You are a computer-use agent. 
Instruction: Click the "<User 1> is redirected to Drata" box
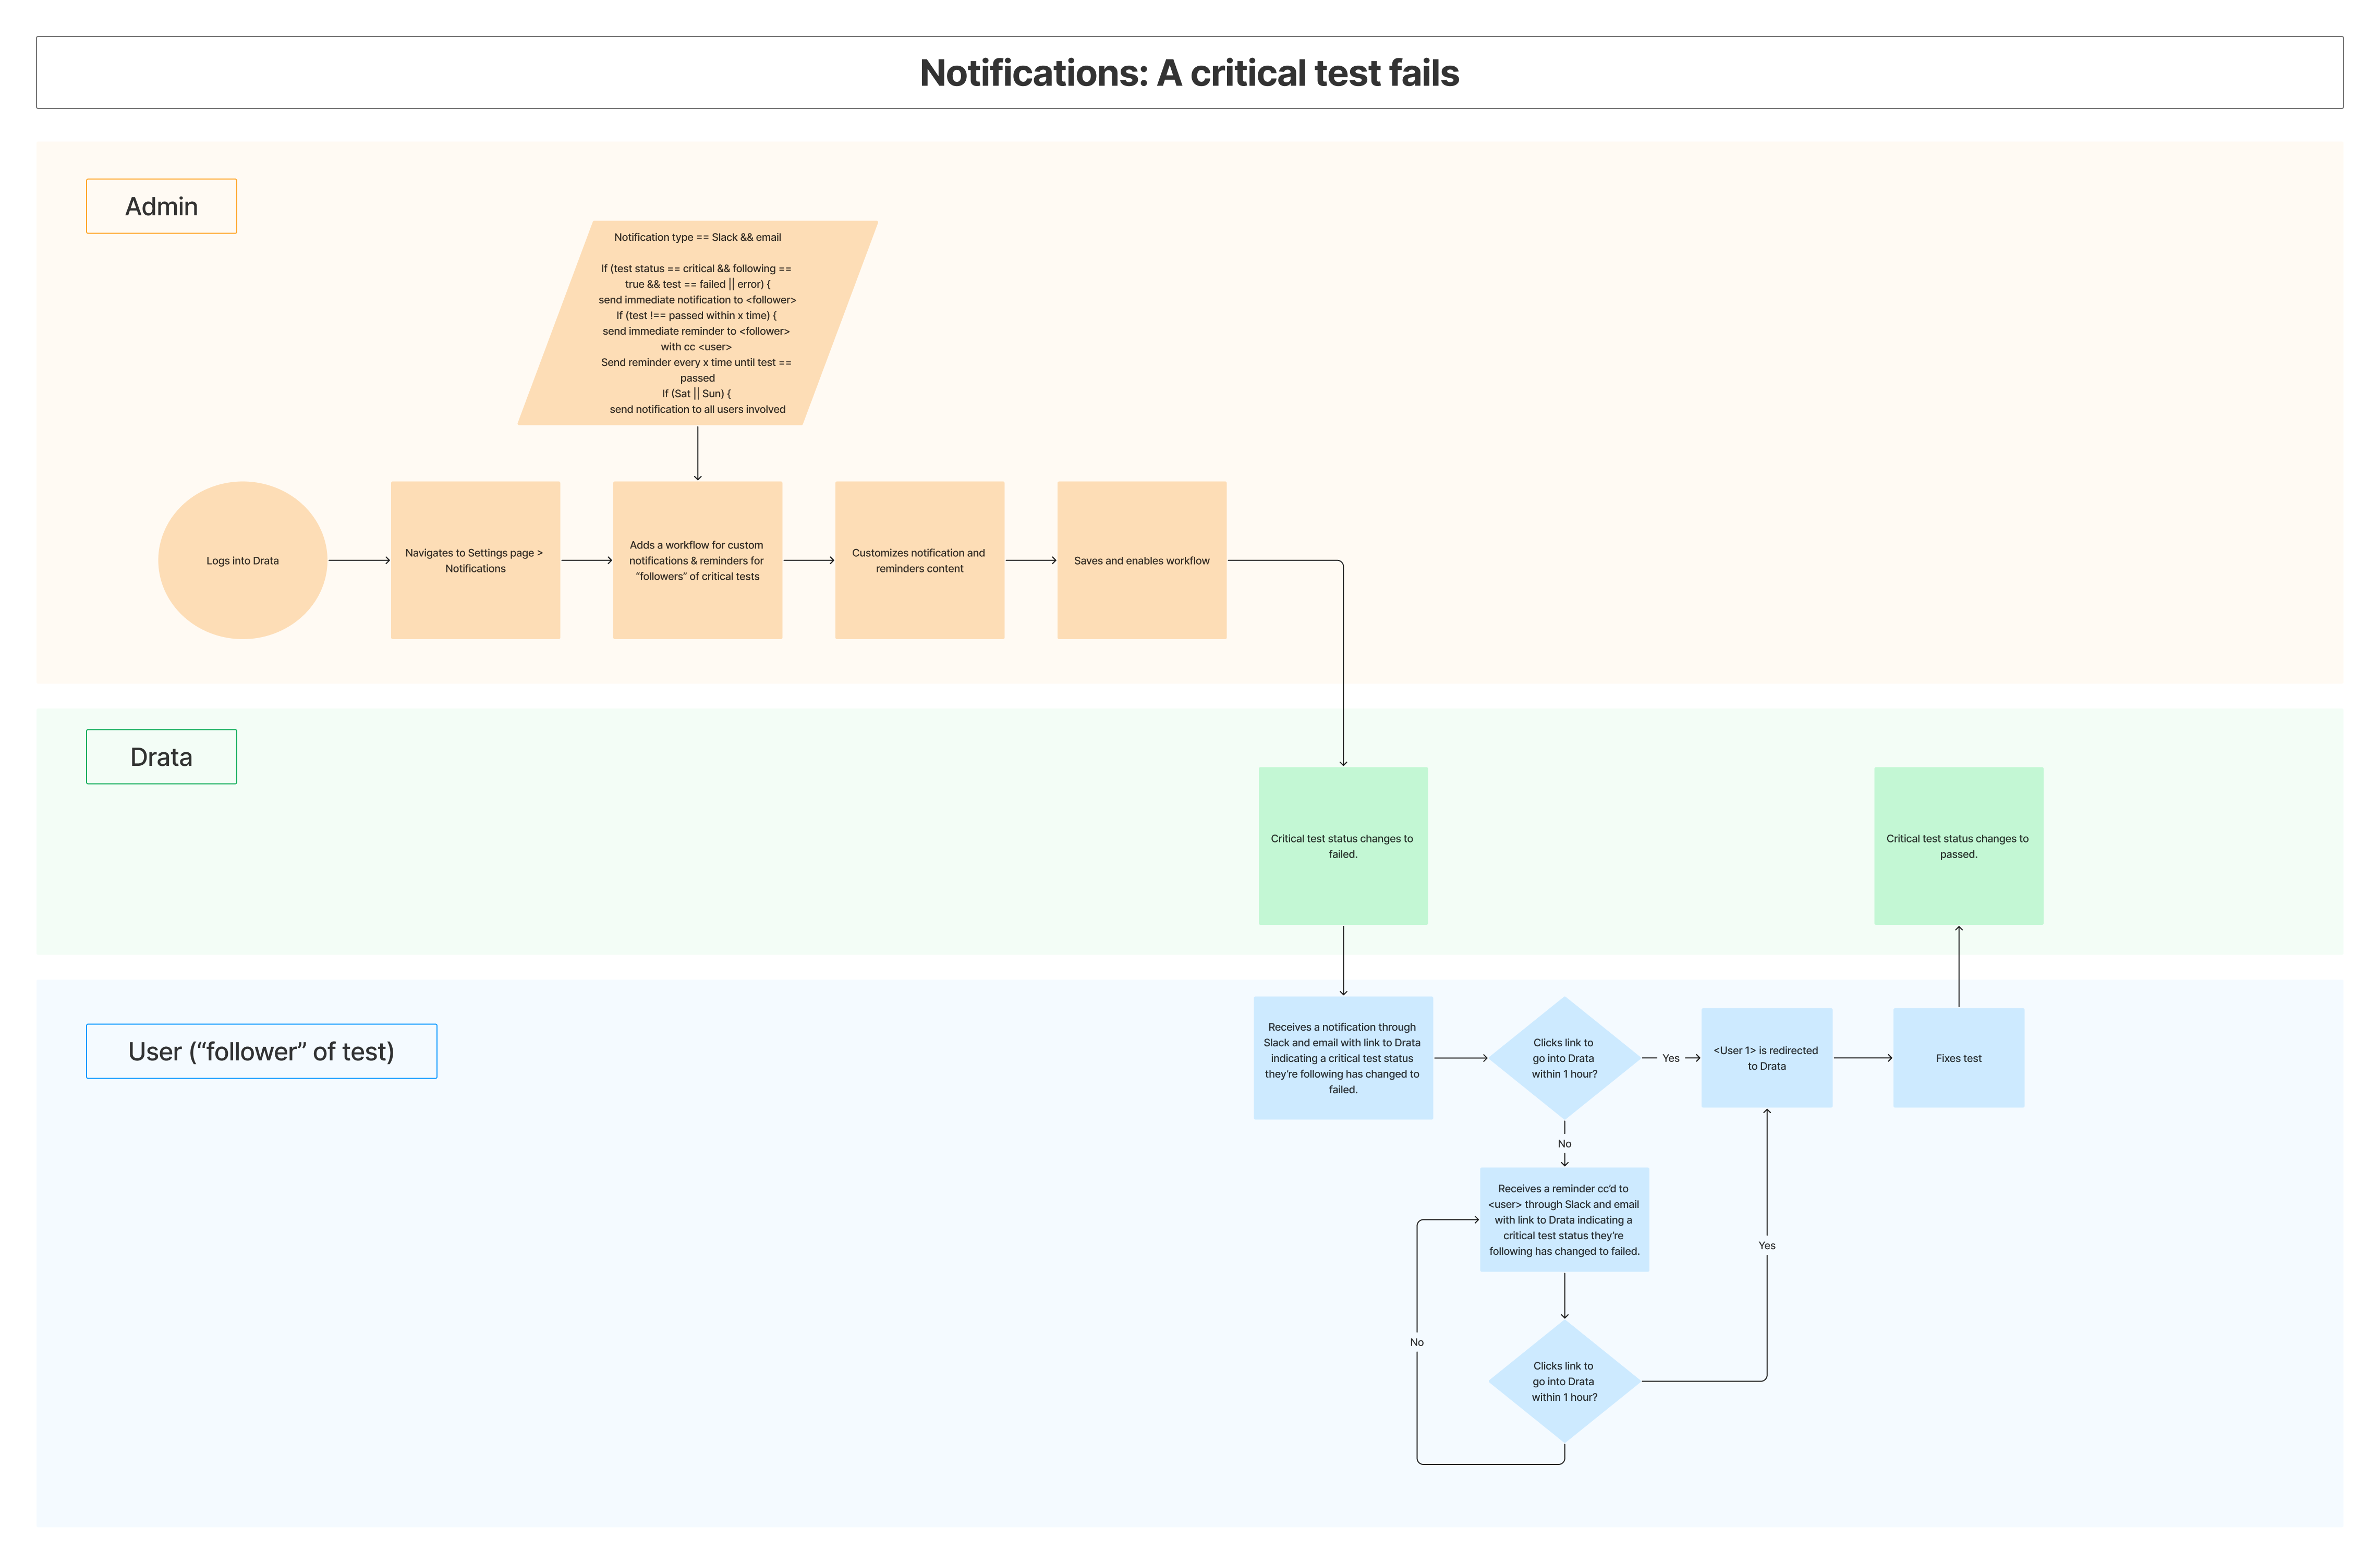[x=1766, y=1057]
